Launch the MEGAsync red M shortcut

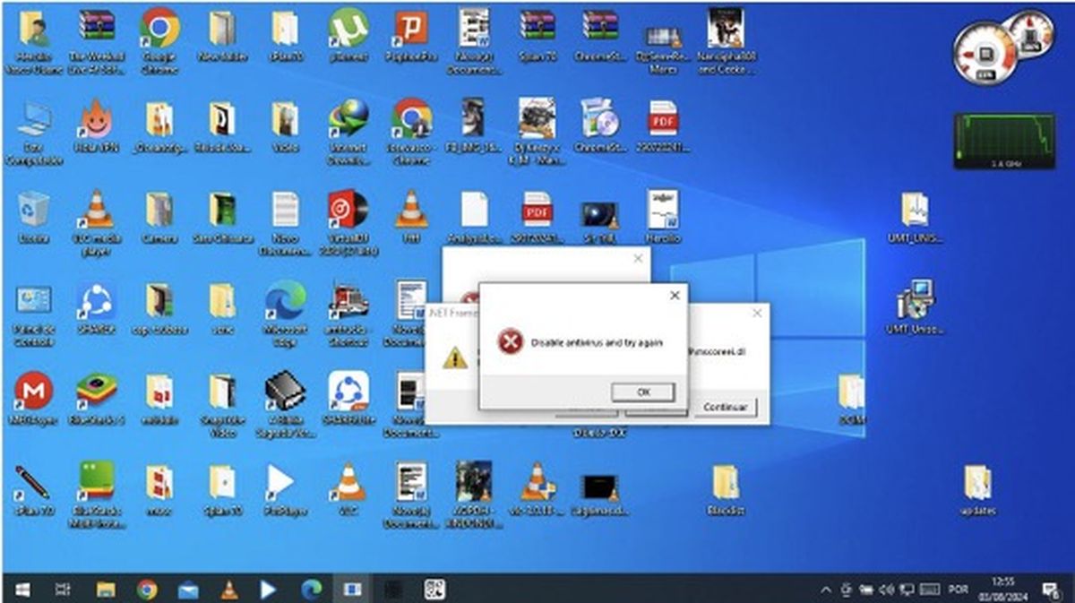[33, 399]
